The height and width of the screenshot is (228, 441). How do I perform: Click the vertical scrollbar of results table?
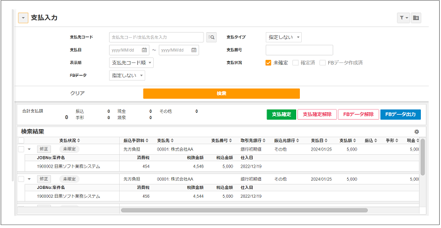(x=423, y=157)
